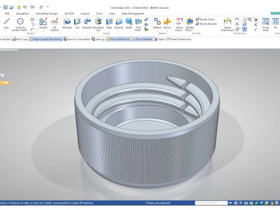Select Move Faces command

coord(179,24)
